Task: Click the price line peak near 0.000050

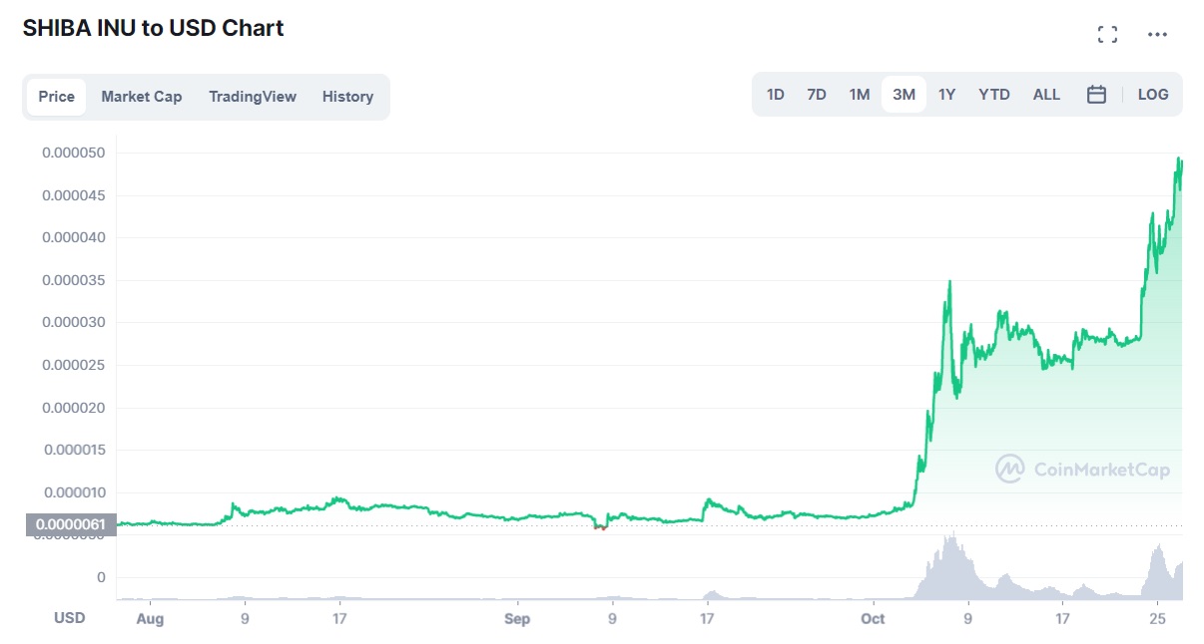Action: (1179, 160)
